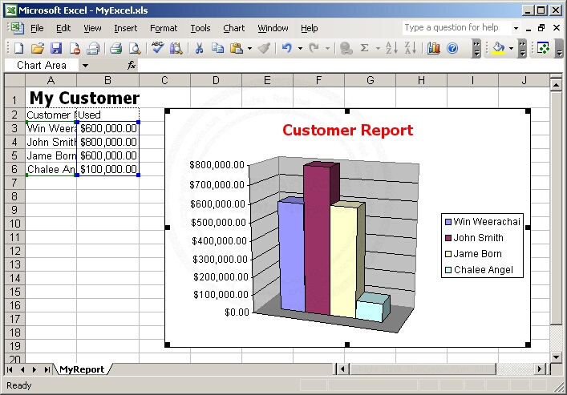Select column D header
Image resolution: width=567 pixels, height=395 pixels.
[216, 80]
